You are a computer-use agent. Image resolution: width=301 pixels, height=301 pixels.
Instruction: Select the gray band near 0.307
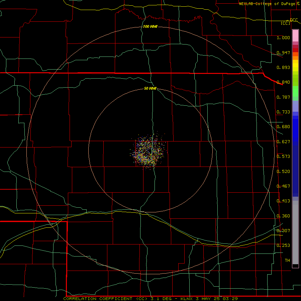click(295, 232)
